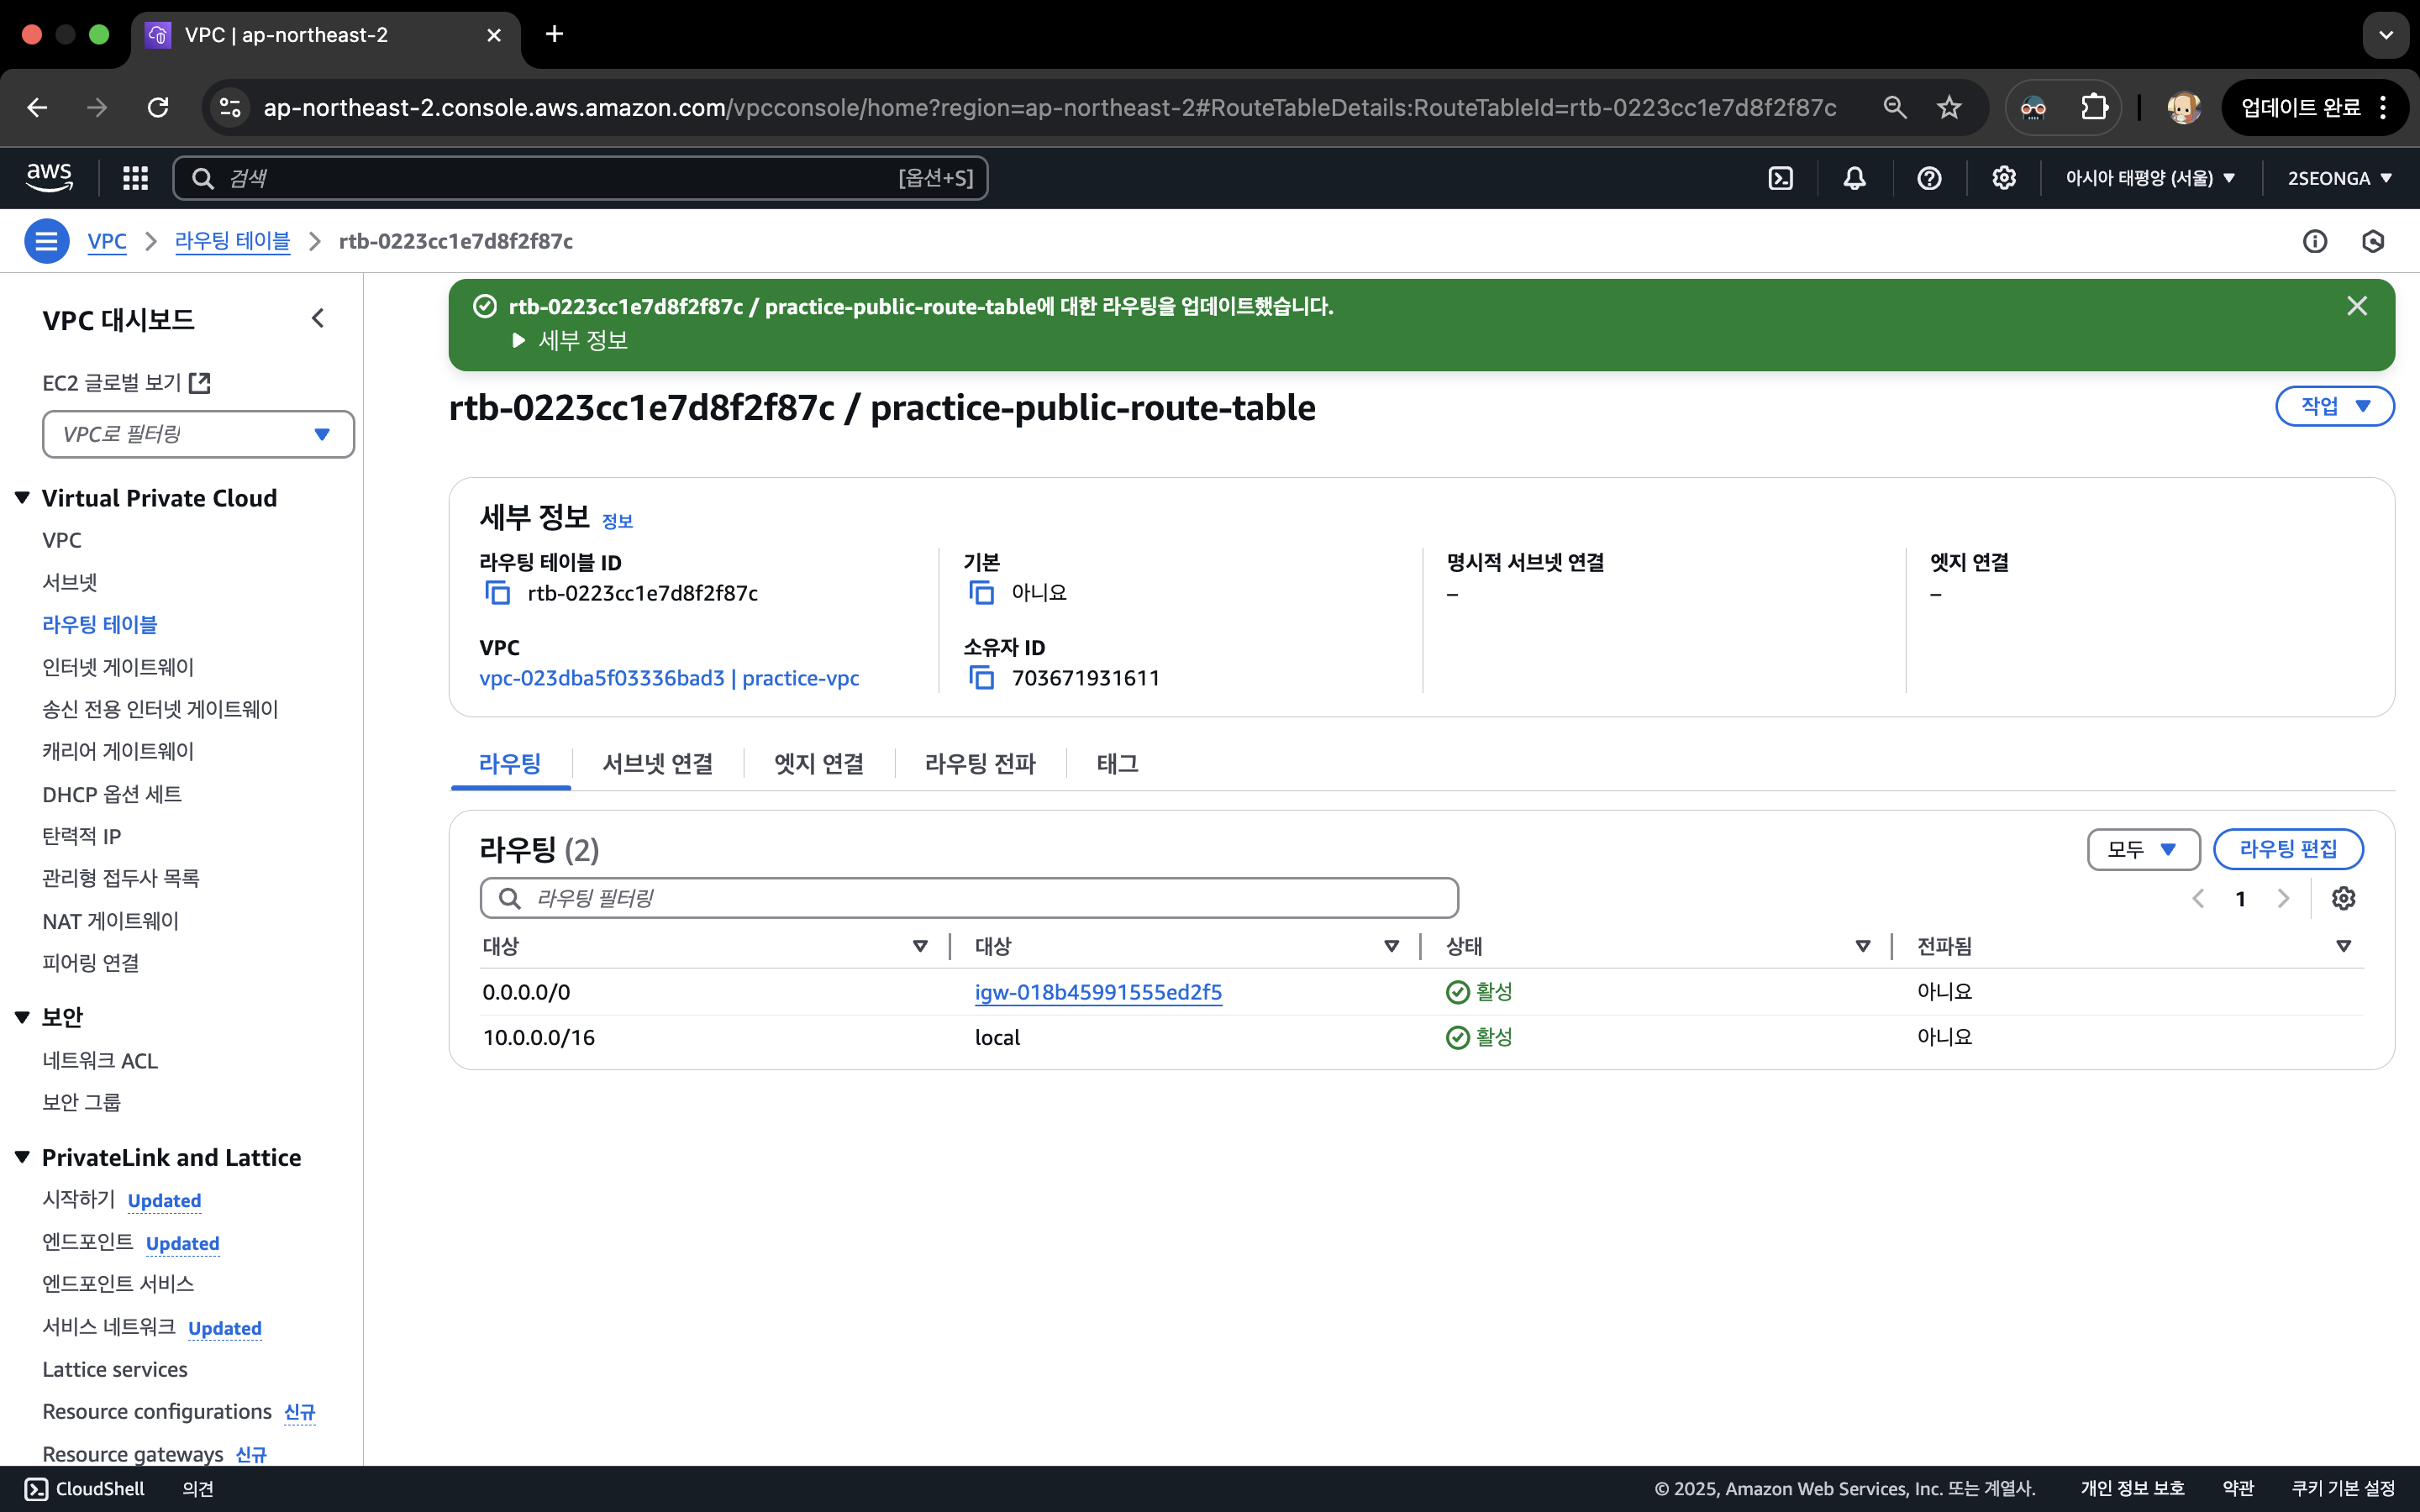Collapse the VPC dashboard sidebar
Screen dimensions: 2420x1512
318,319
